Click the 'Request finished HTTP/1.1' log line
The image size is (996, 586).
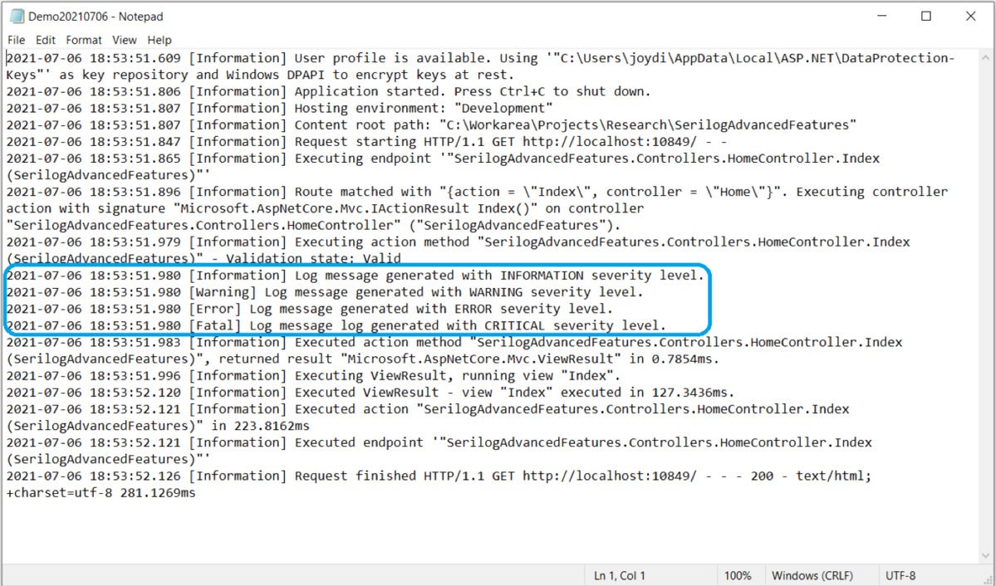pyautogui.click(x=439, y=476)
